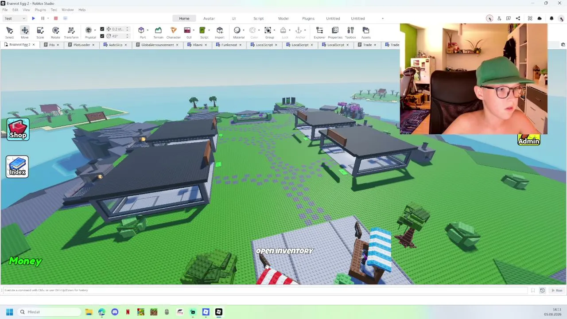Expand the Group dropdown arrow
Viewport: 567px width, 319px height.
coord(274,31)
